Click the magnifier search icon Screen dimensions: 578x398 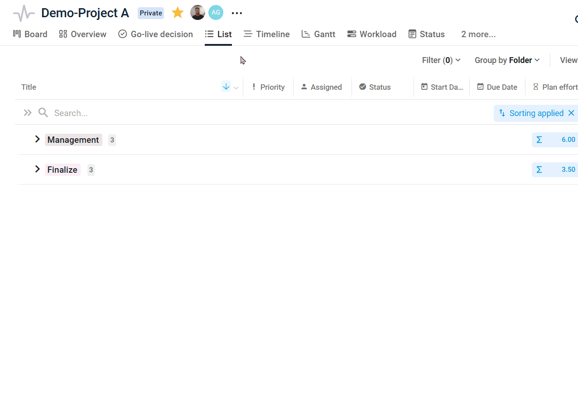point(43,113)
